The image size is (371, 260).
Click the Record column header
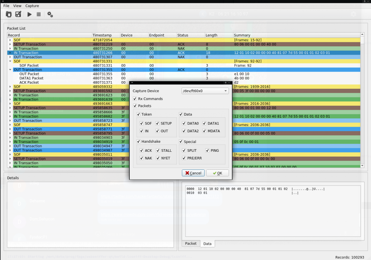[49, 35]
